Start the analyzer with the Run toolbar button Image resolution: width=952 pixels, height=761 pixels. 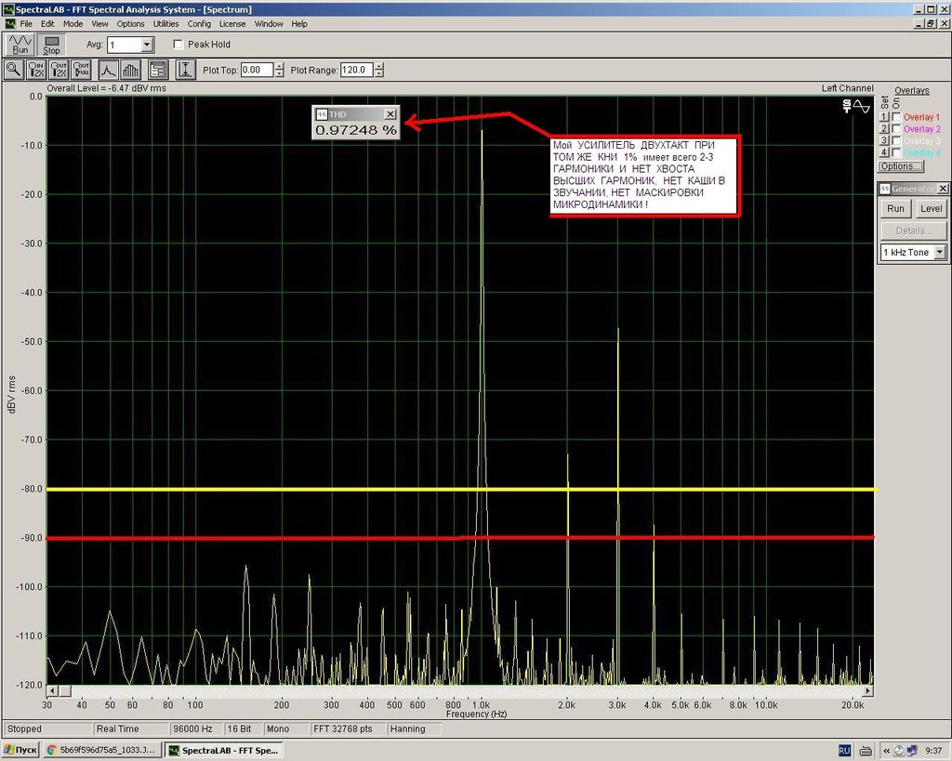point(20,45)
